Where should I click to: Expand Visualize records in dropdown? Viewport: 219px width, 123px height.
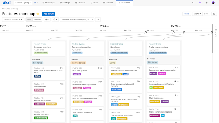[13, 20]
